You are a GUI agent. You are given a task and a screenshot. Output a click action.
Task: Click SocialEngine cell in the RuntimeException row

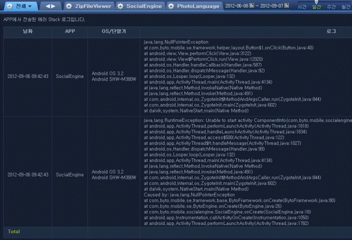pos(70,174)
